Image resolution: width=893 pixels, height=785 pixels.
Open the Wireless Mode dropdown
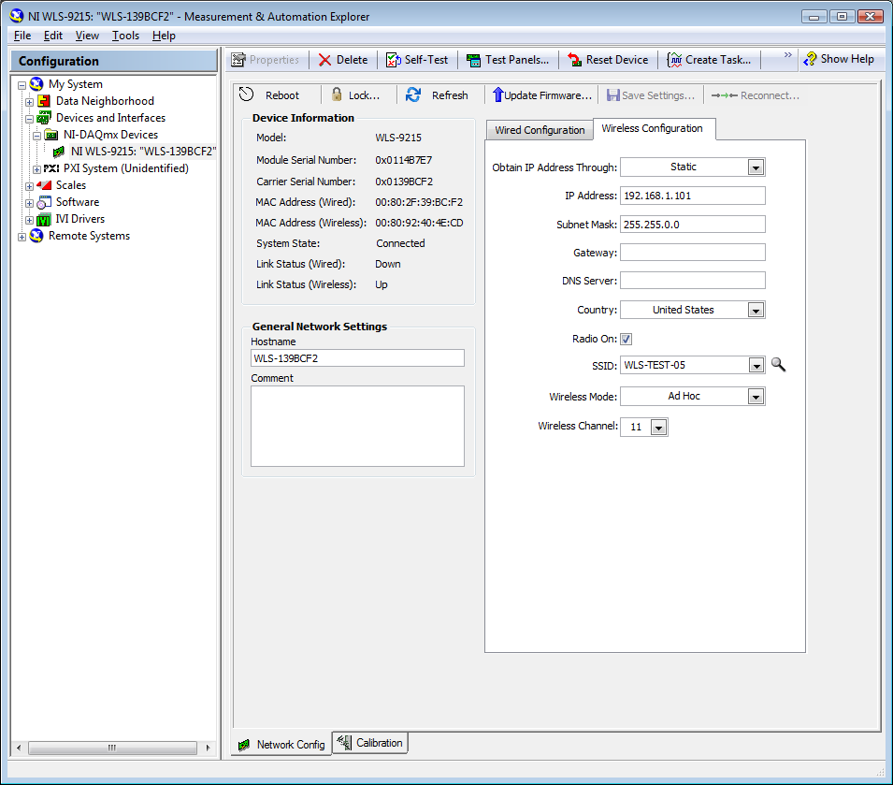756,397
